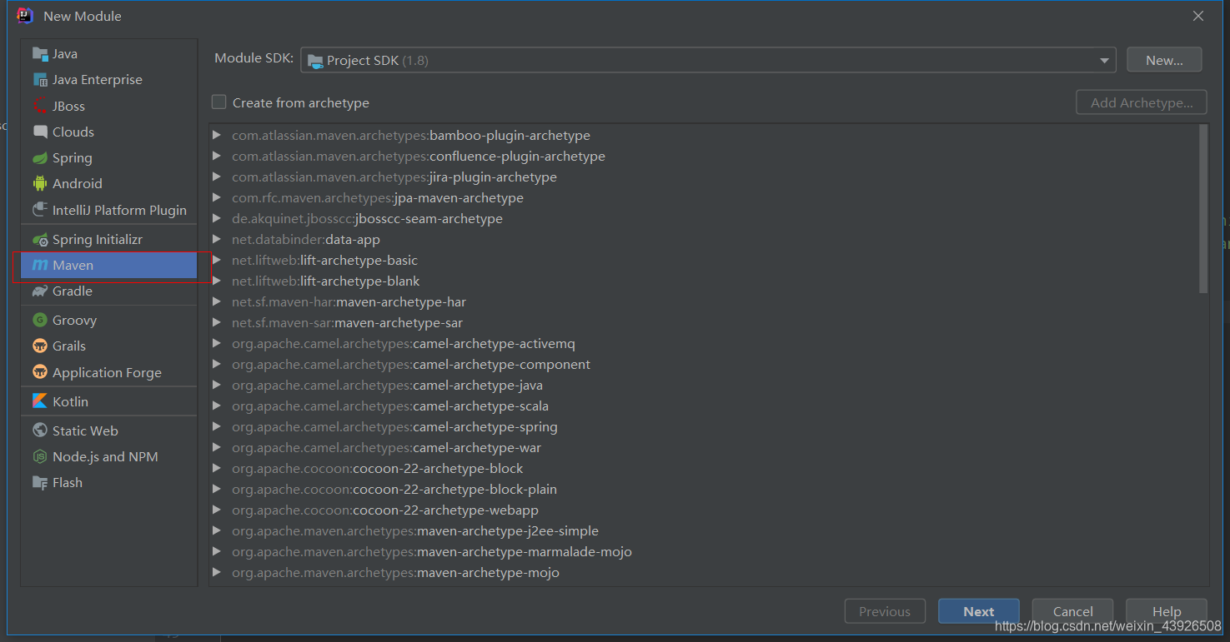Click the Add Archetype... button
This screenshot has height=642, width=1230.
(1141, 102)
